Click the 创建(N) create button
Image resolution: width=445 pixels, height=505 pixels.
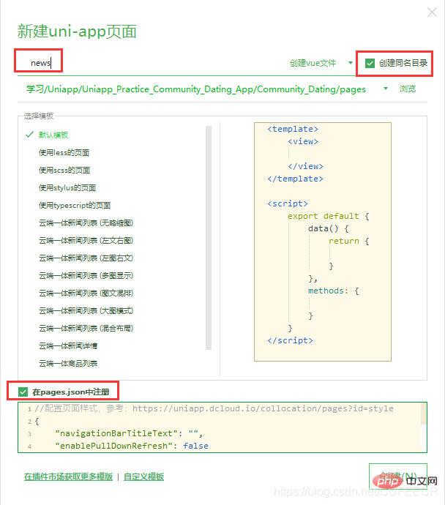click(398, 476)
